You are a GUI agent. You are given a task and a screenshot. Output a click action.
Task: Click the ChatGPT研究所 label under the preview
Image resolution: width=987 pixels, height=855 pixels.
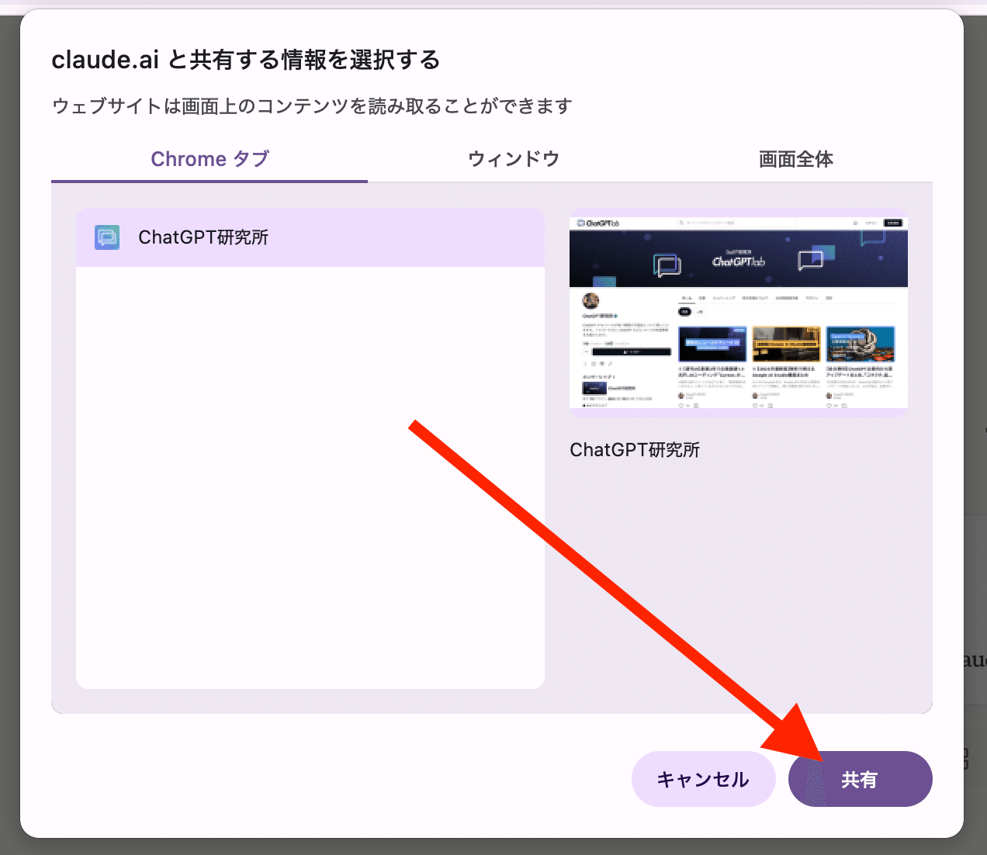click(x=635, y=450)
